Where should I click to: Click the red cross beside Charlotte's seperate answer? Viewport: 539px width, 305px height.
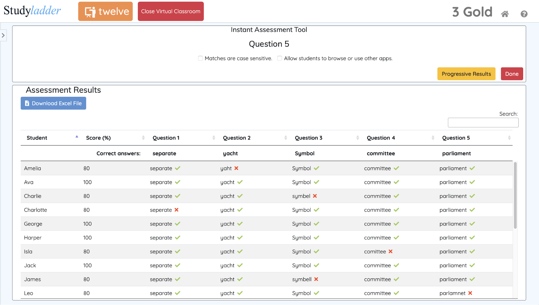(176, 210)
